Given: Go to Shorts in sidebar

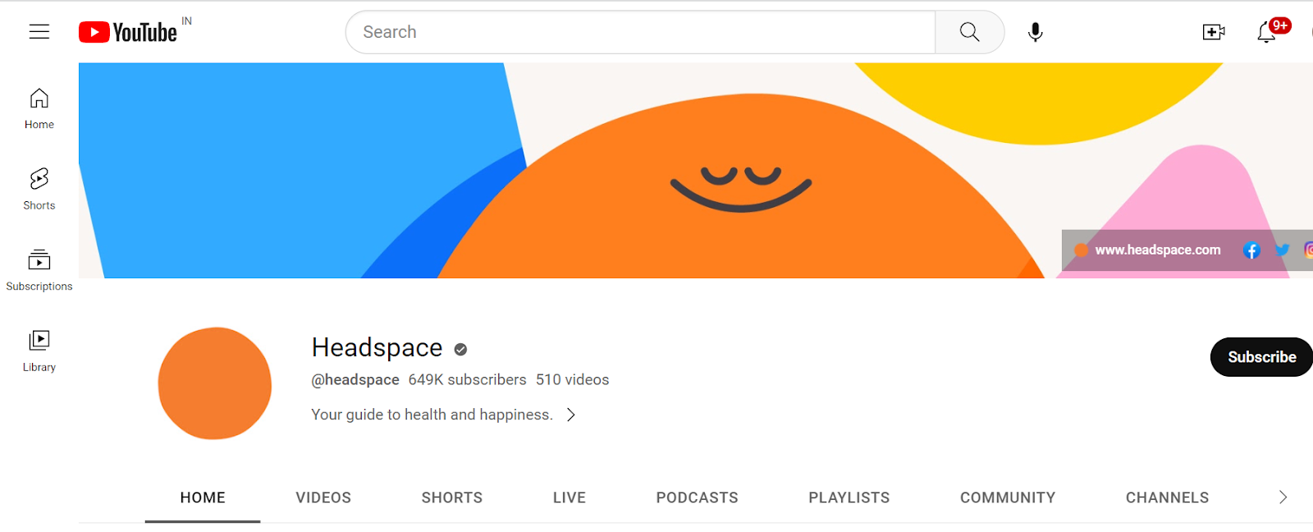Looking at the screenshot, I should coord(39,189).
